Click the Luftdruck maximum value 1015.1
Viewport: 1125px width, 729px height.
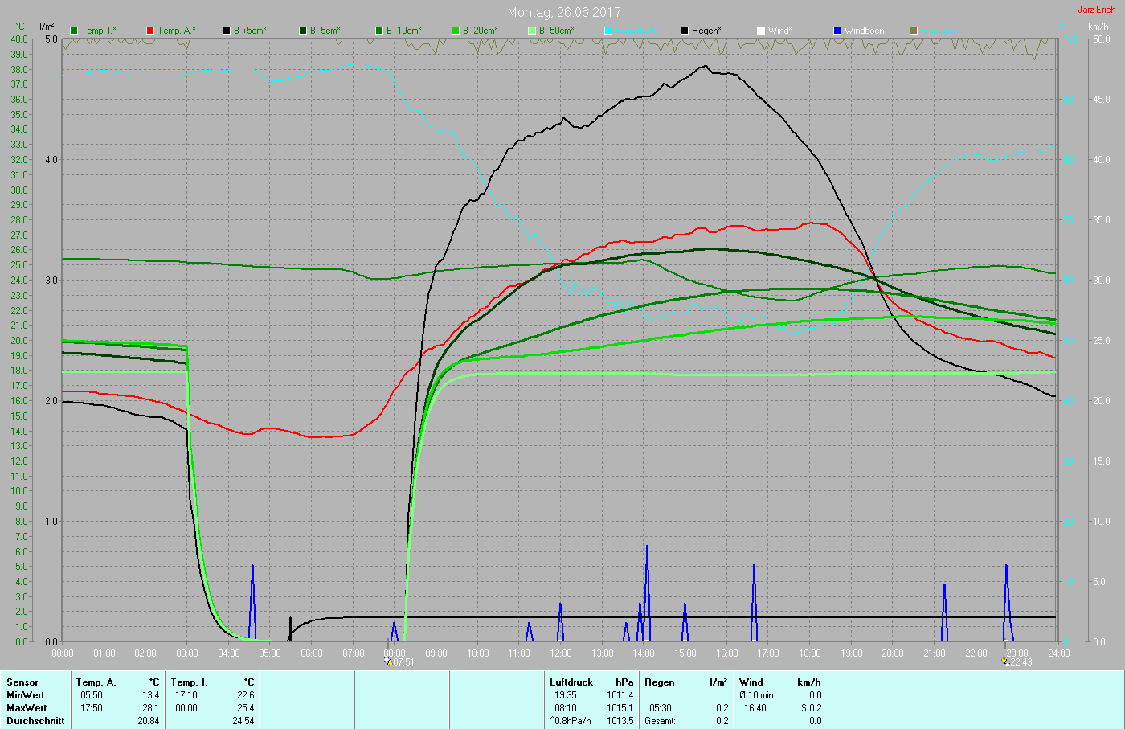[620, 708]
